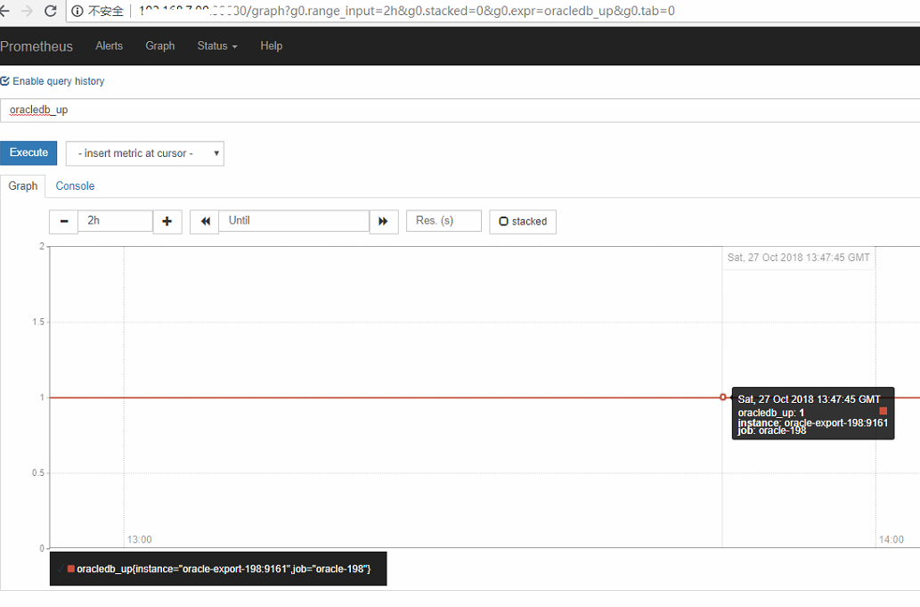Click the oracledb_up expression input
The height and width of the screenshot is (607, 920).
point(460,110)
